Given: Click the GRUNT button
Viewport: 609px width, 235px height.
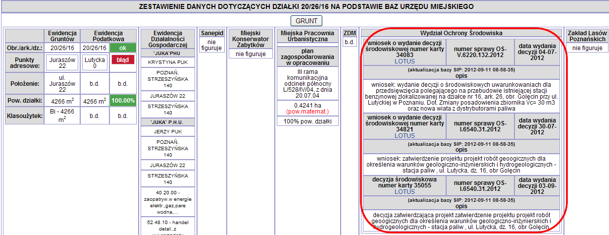Looking at the screenshot, I should click(x=305, y=20).
